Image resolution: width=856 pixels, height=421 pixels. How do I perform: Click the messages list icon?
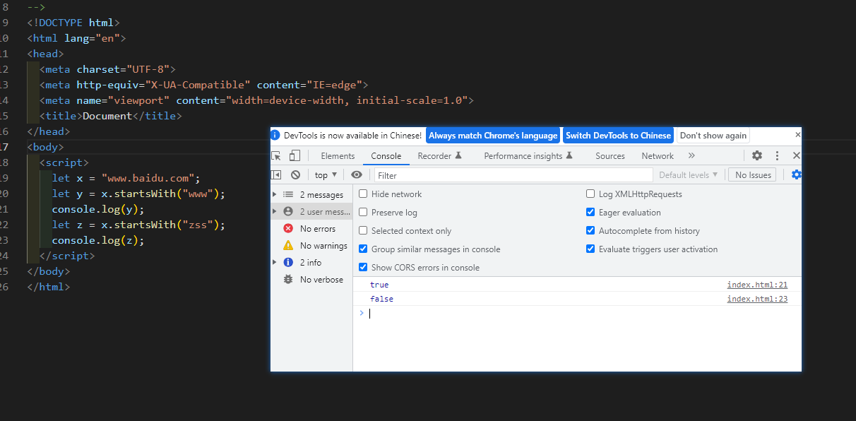coord(288,194)
